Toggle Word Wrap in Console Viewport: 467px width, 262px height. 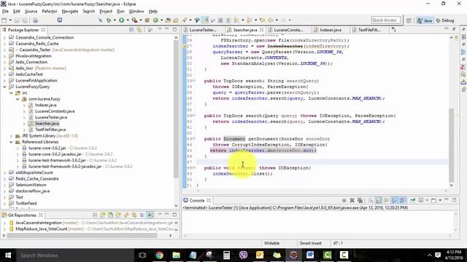click(x=386, y=200)
